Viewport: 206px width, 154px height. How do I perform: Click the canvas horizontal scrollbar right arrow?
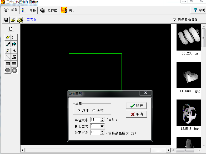coord(168,150)
